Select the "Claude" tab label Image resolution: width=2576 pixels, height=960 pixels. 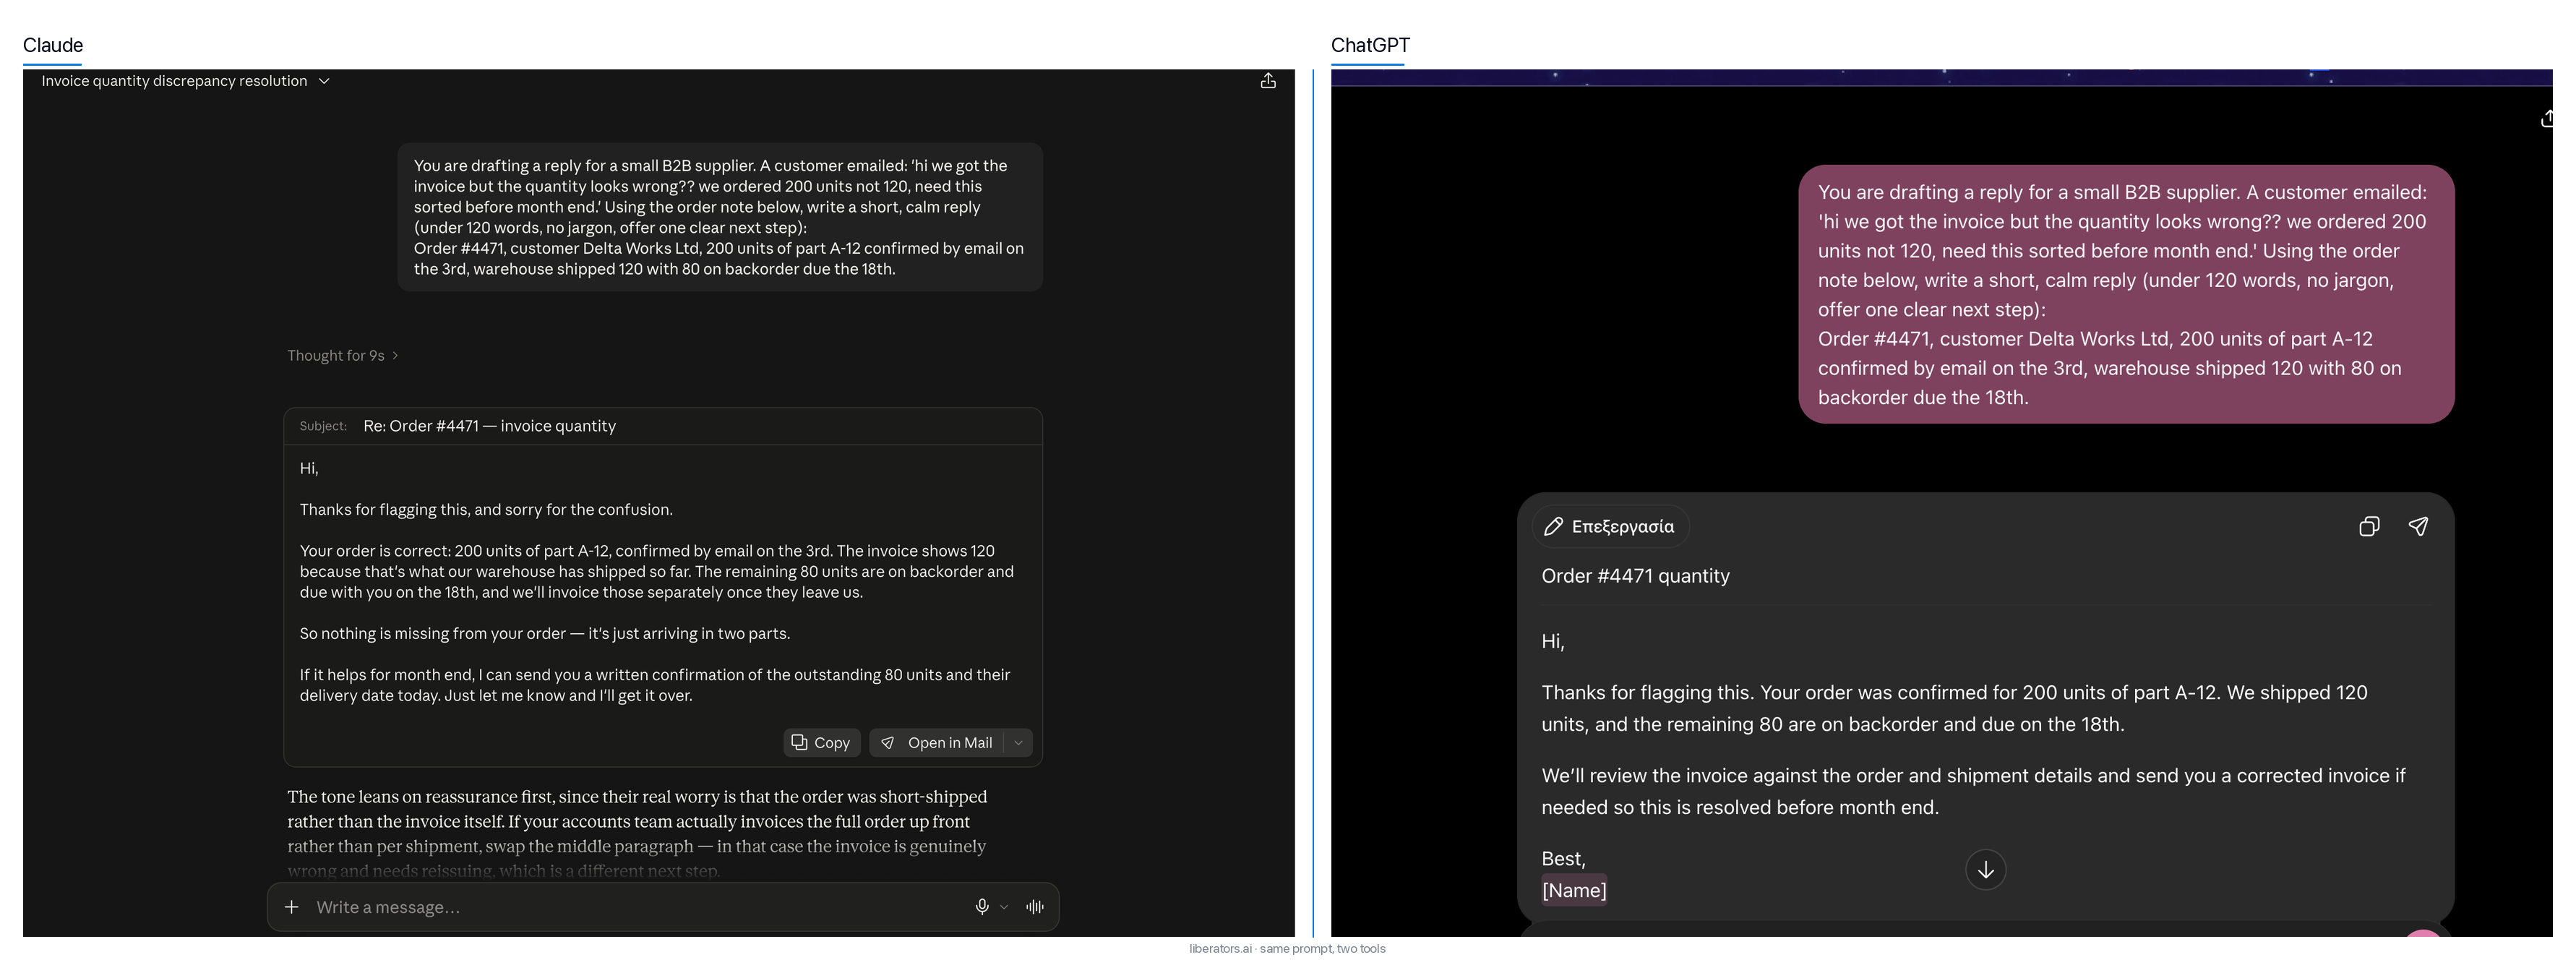(53, 45)
